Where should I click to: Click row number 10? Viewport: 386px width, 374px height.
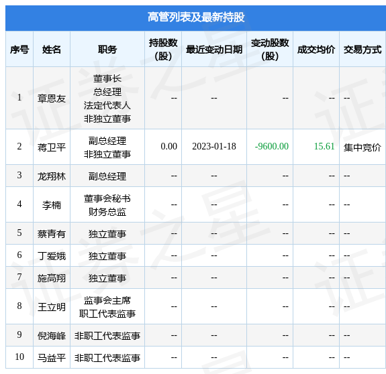click(19, 357)
